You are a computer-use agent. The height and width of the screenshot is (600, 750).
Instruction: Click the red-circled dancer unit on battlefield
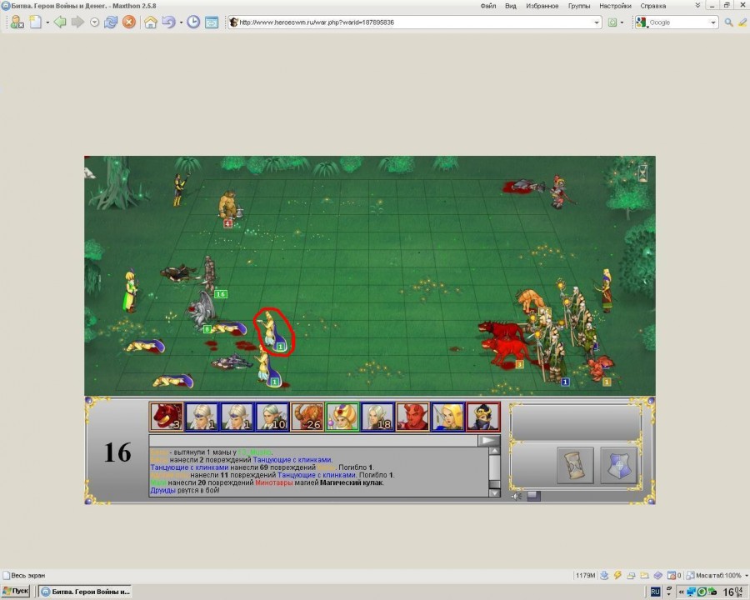click(x=272, y=330)
